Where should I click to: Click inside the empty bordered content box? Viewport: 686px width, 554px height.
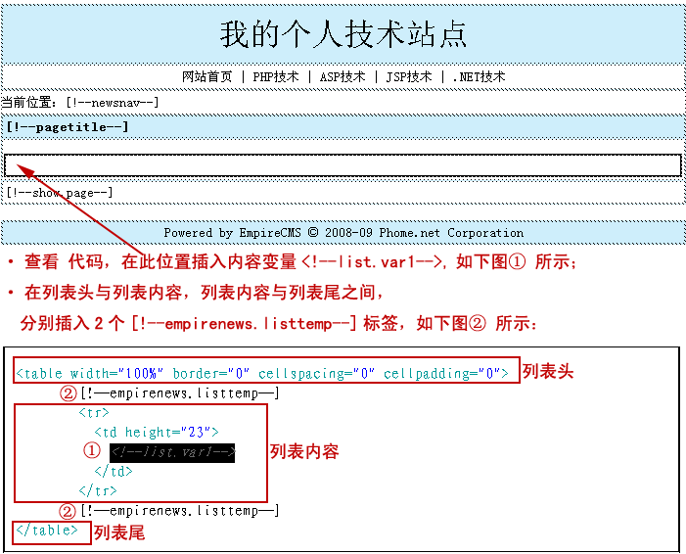point(343,165)
